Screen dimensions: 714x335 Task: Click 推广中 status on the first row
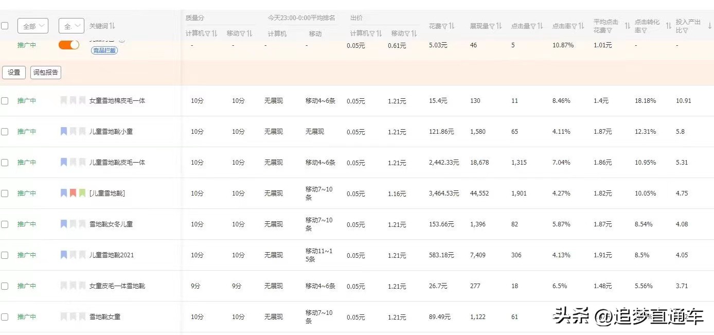[26, 45]
